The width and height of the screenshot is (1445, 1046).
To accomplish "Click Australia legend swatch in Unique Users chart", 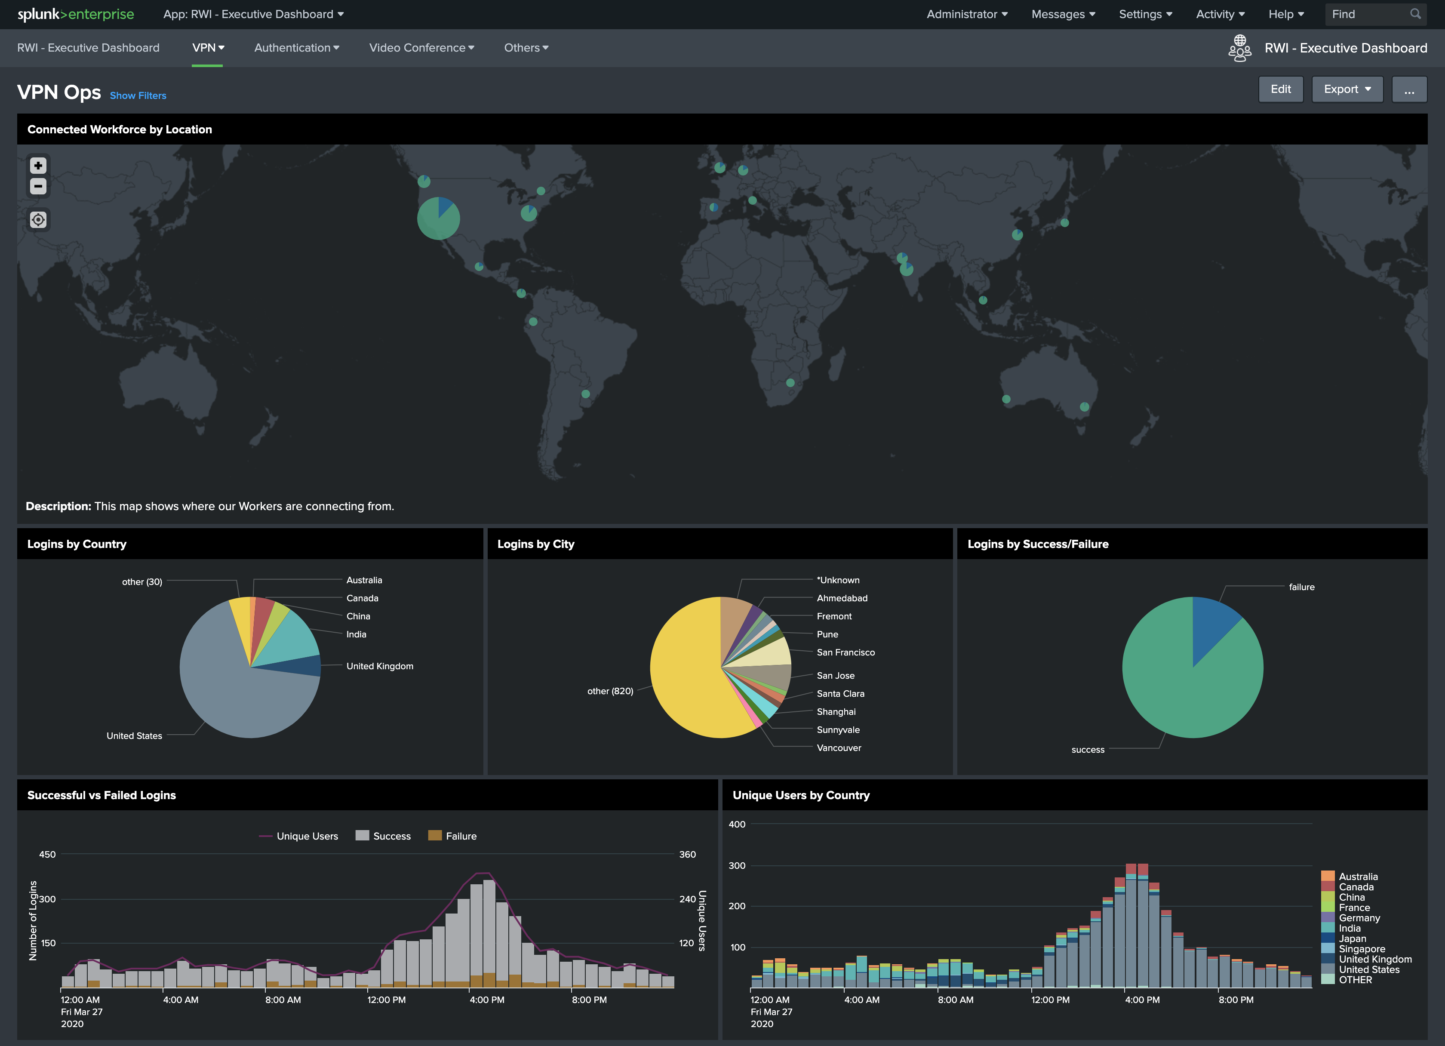I will pyautogui.click(x=1328, y=877).
